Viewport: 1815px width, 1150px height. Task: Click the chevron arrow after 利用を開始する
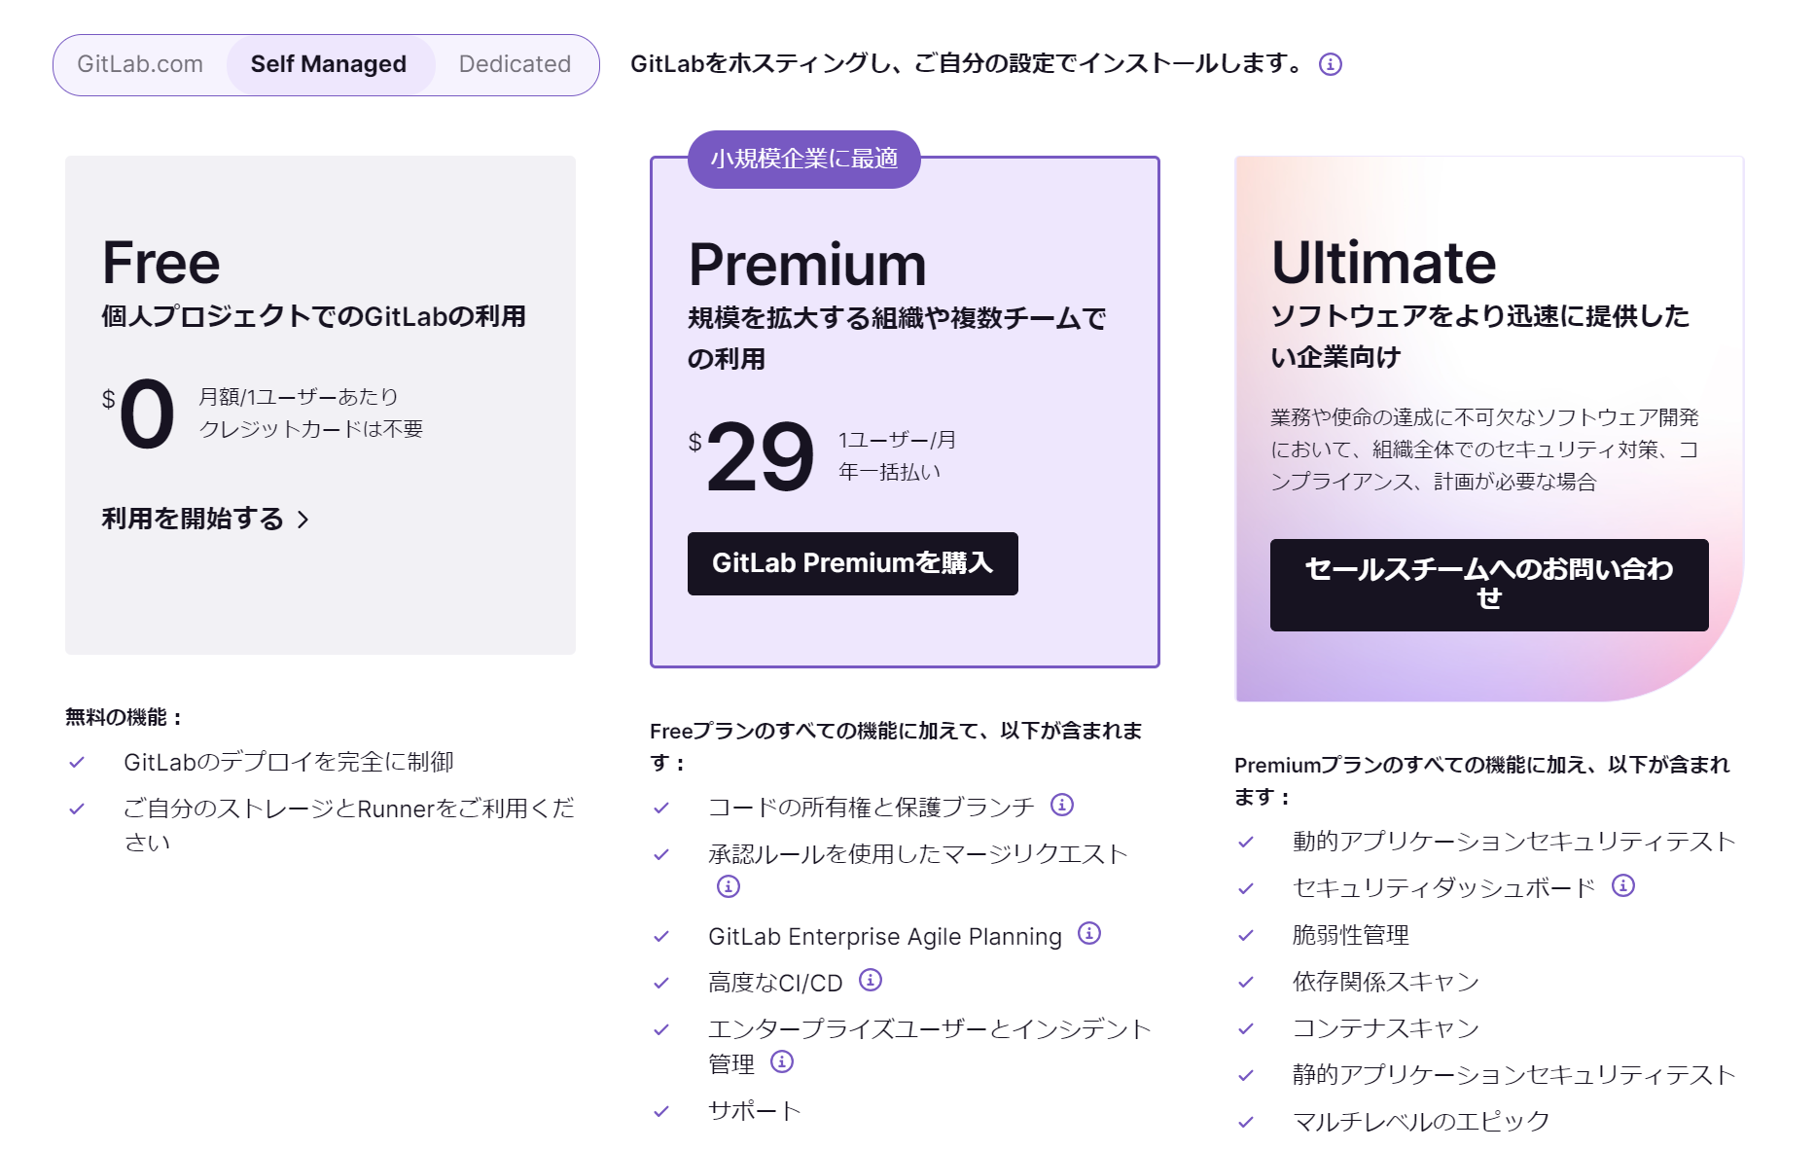tap(302, 520)
